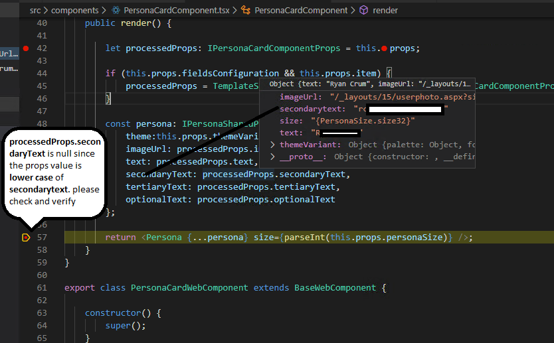Expand themeVariant object in debug hover

(272, 145)
